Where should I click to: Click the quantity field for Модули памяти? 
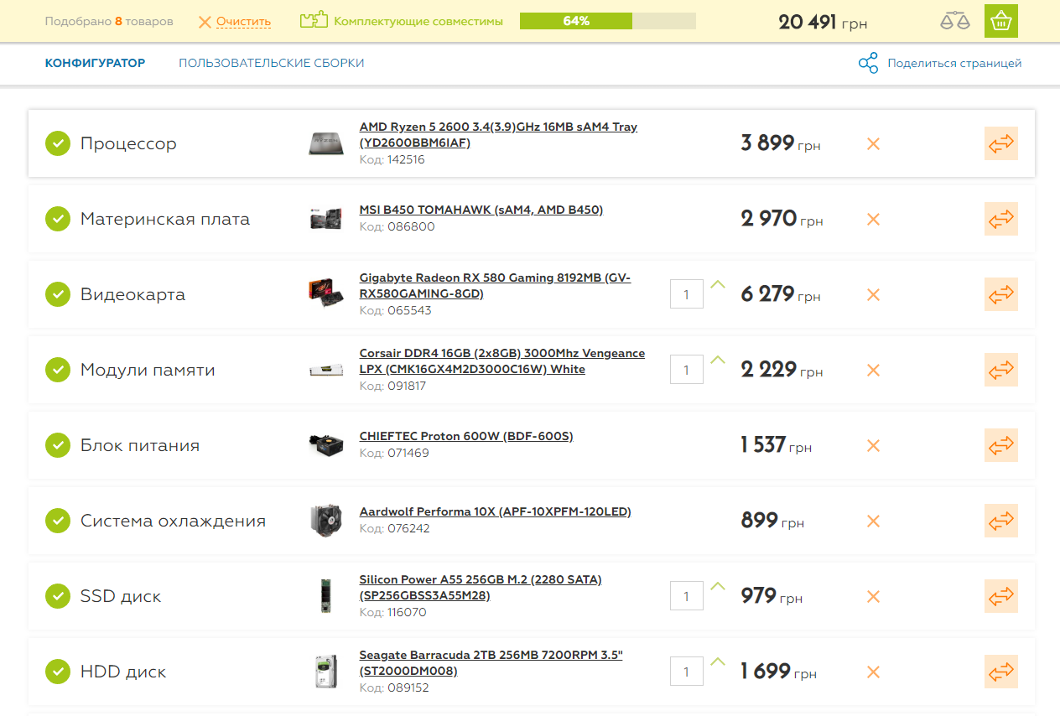[x=687, y=370]
